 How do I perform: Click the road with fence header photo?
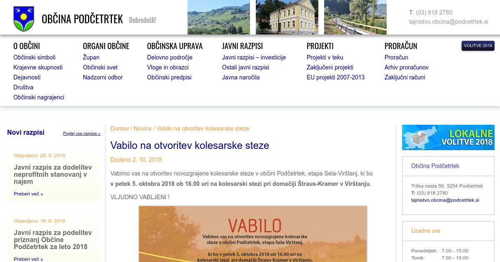click(355, 17)
